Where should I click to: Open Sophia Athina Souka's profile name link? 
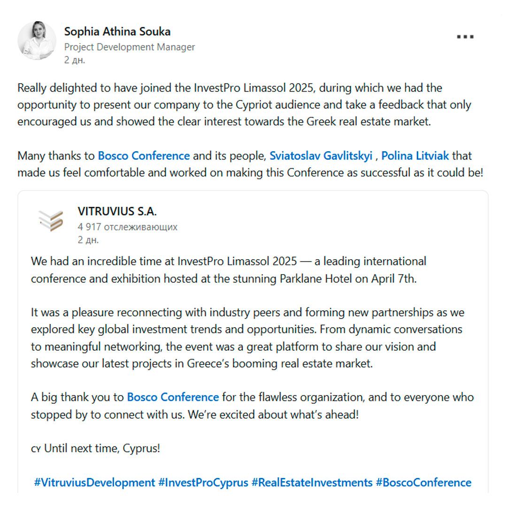(117, 31)
